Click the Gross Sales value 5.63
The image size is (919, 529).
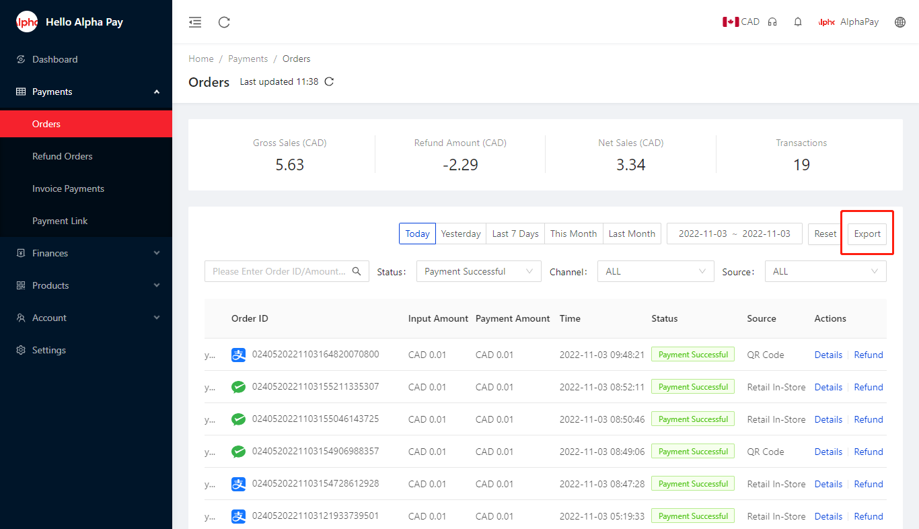[290, 165]
